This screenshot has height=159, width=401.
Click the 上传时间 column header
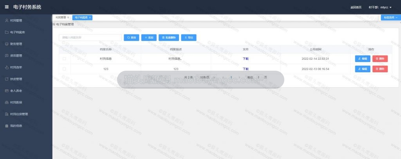[x=315, y=49]
